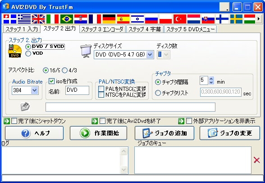Image resolution: width=265 pixels, height=183 pixels.
Task: Open the Audio Bitrate dropdown
Action: click(x=34, y=90)
